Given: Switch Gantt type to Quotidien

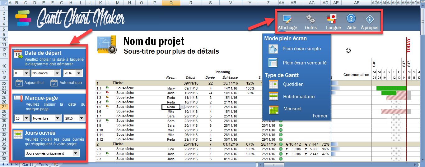Looking at the screenshot, I should click(x=293, y=84).
